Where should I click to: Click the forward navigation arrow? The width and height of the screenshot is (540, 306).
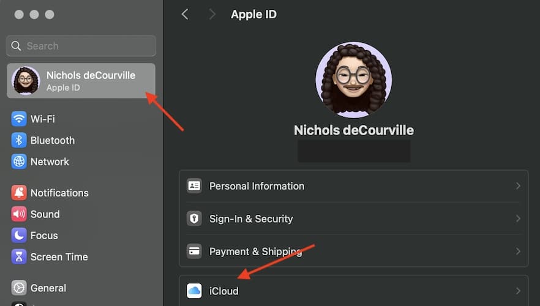[x=212, y=14]
